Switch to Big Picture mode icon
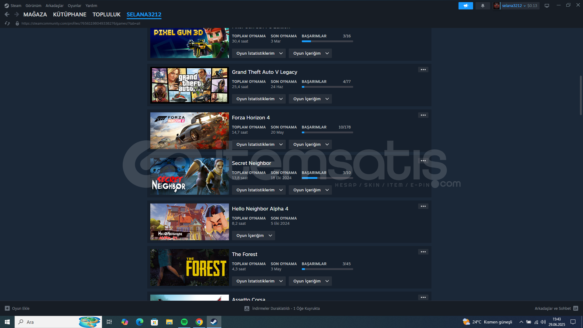 pyautogui.click(x=547, y=6)
